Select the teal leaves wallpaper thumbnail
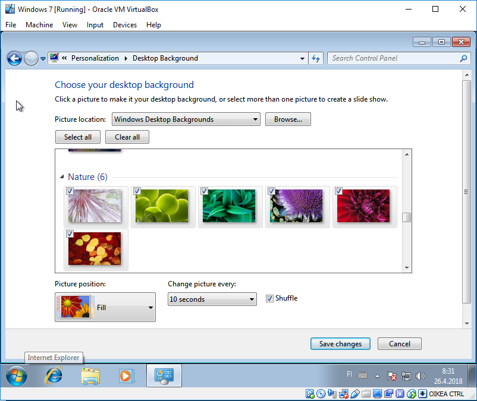Image resolution: width=477 pixels, height=401 pixels. (x=229, y=206)
